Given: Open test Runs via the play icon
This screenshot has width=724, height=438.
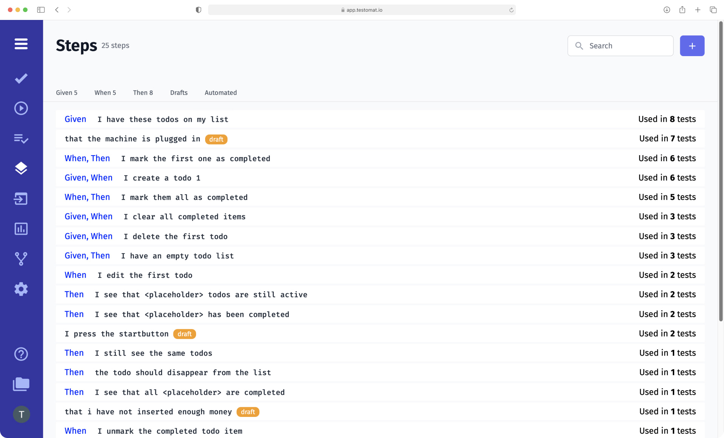Looking at the screenshot, I should point(21,108).
